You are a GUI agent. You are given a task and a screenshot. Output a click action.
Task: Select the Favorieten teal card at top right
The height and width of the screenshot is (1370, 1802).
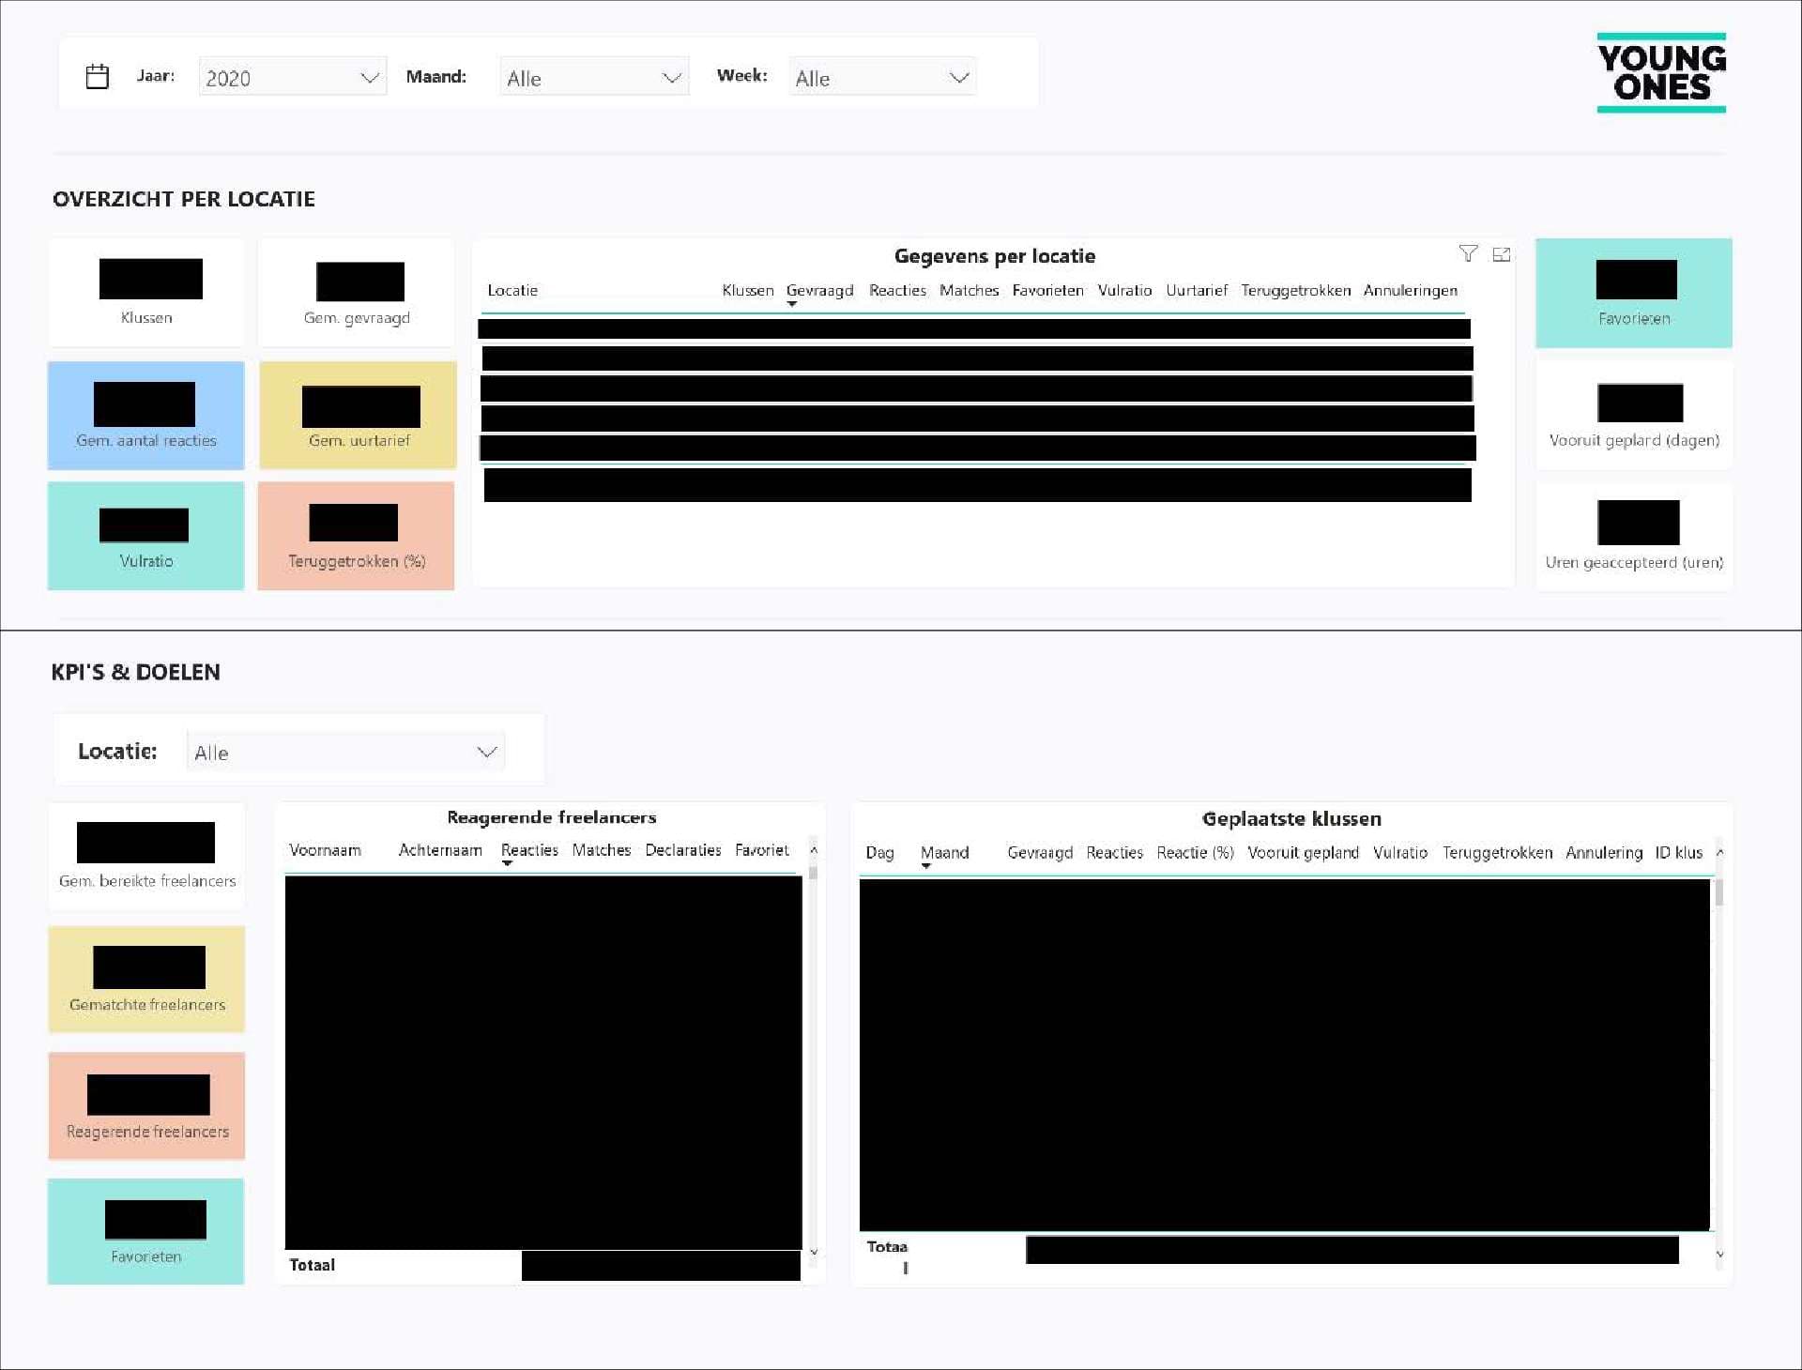tap(1633, 293)
